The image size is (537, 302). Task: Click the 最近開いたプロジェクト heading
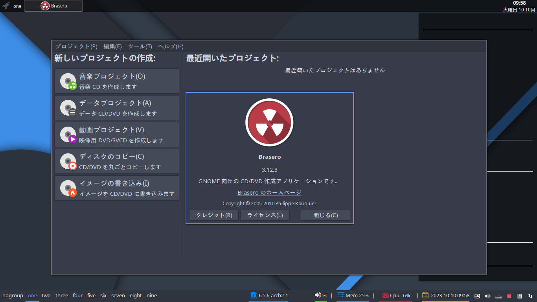233,58
